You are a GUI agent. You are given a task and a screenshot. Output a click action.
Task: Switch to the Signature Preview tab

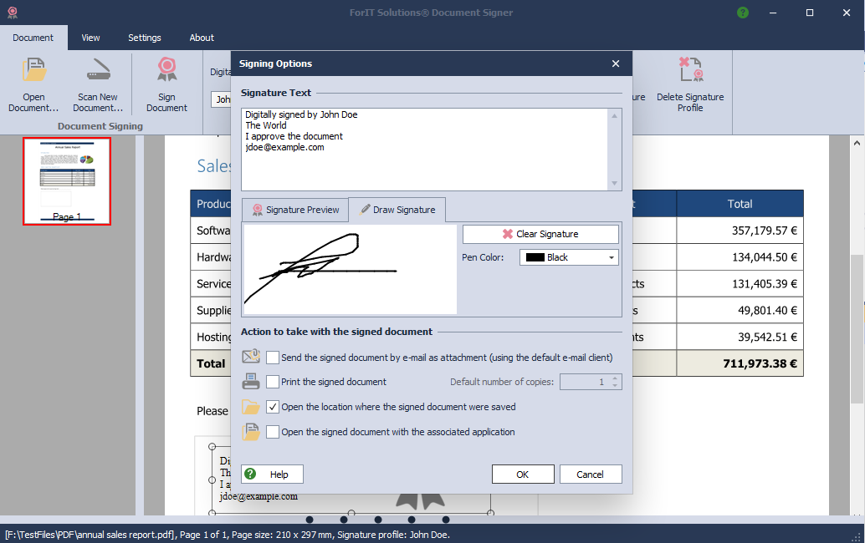pos(294,210)
